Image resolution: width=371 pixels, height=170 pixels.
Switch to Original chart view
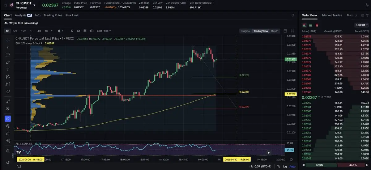click(246, 31)
